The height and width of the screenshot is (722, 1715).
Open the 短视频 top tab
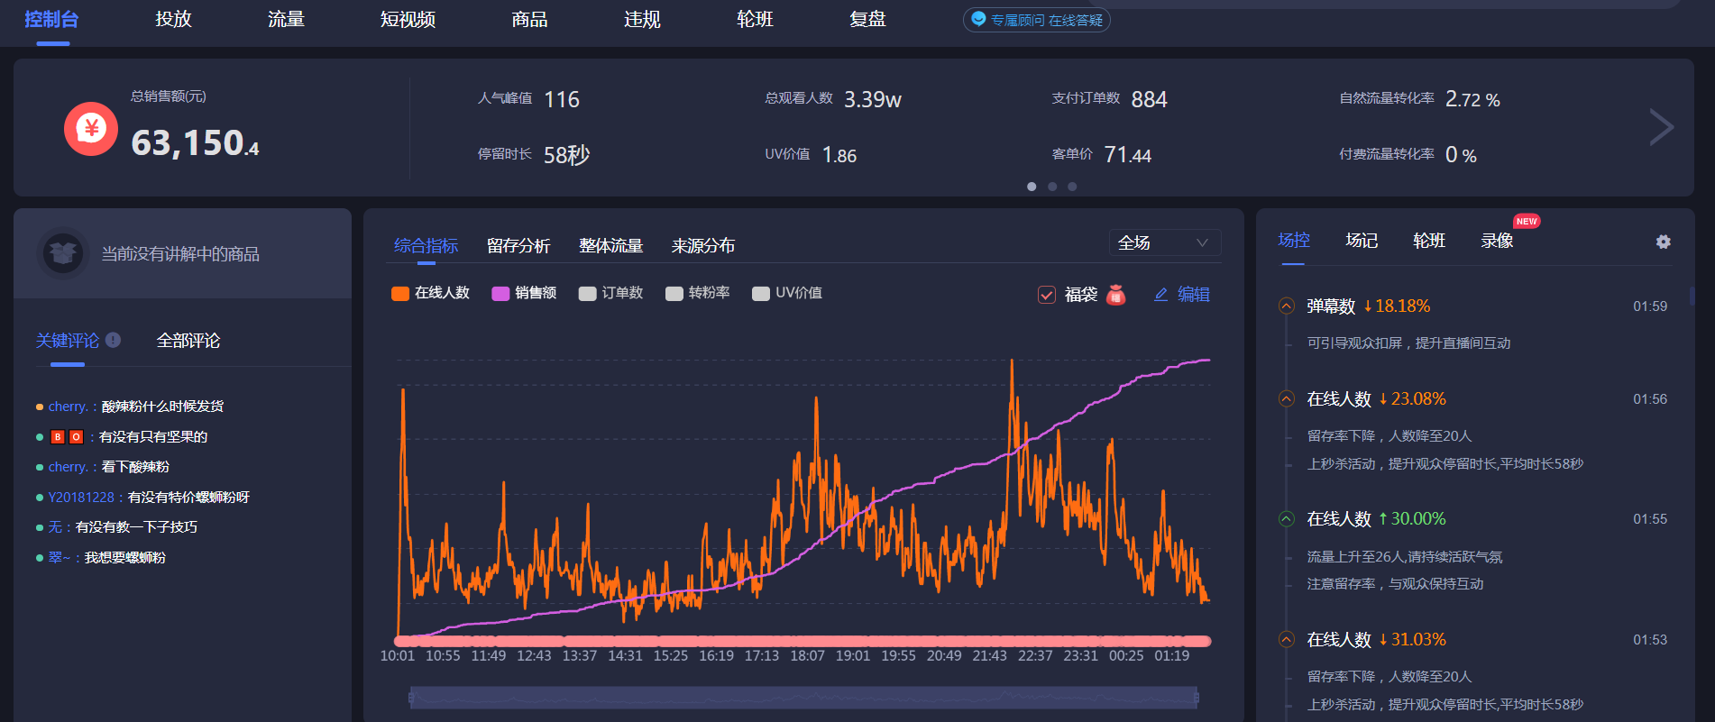pyautogui.click(x=408, y=19)
